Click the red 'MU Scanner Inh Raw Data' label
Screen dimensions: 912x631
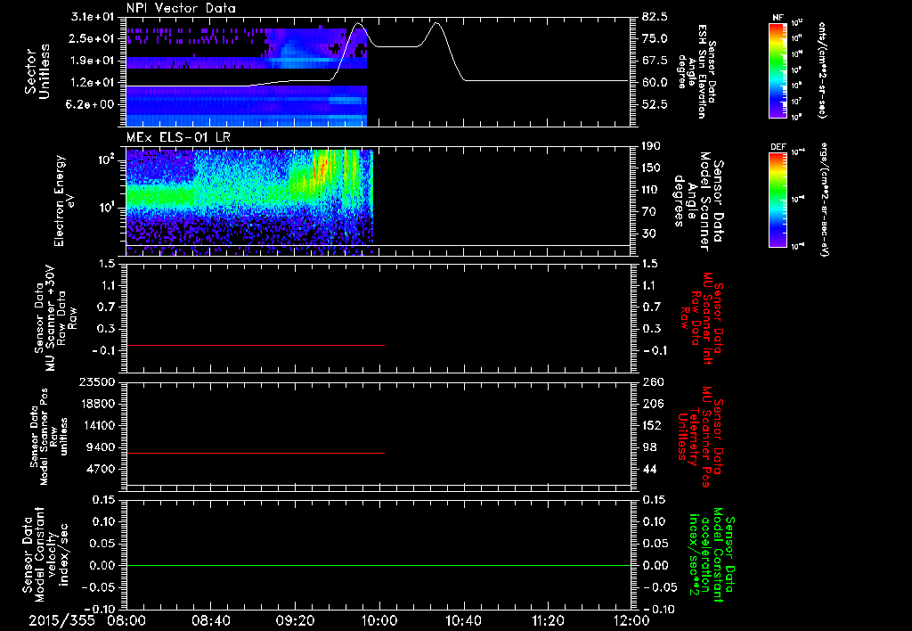[702, 319]
